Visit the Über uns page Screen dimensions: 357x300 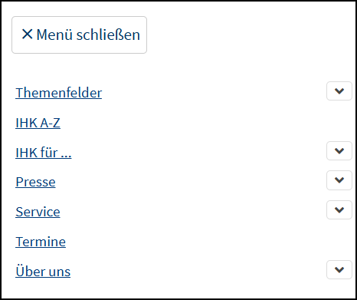43,272
